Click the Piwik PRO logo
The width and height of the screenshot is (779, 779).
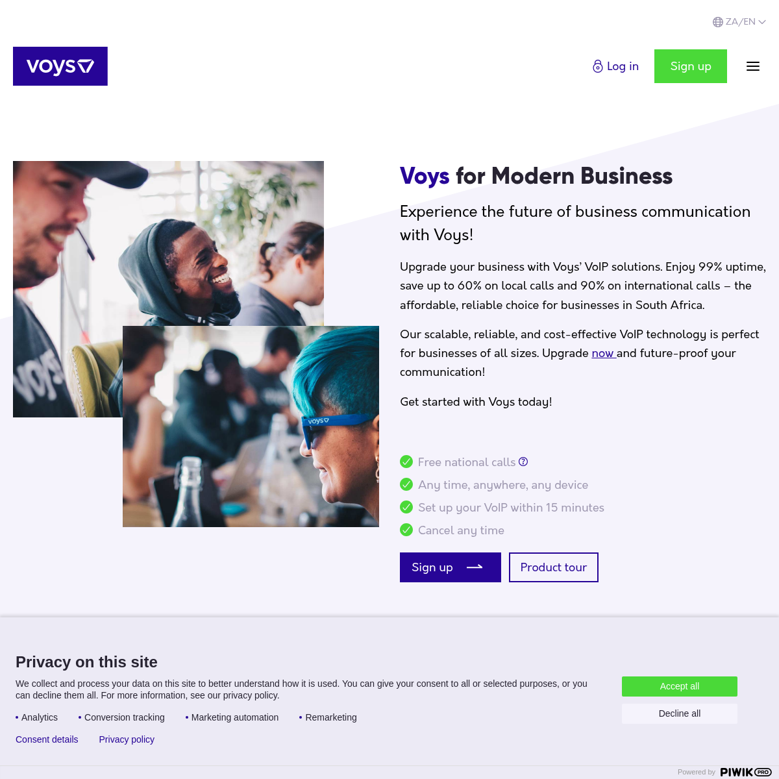point(746,772)
